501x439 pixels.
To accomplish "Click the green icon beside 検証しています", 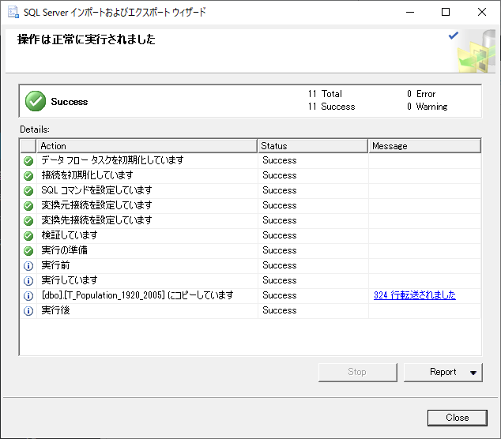I will [28, 235].
